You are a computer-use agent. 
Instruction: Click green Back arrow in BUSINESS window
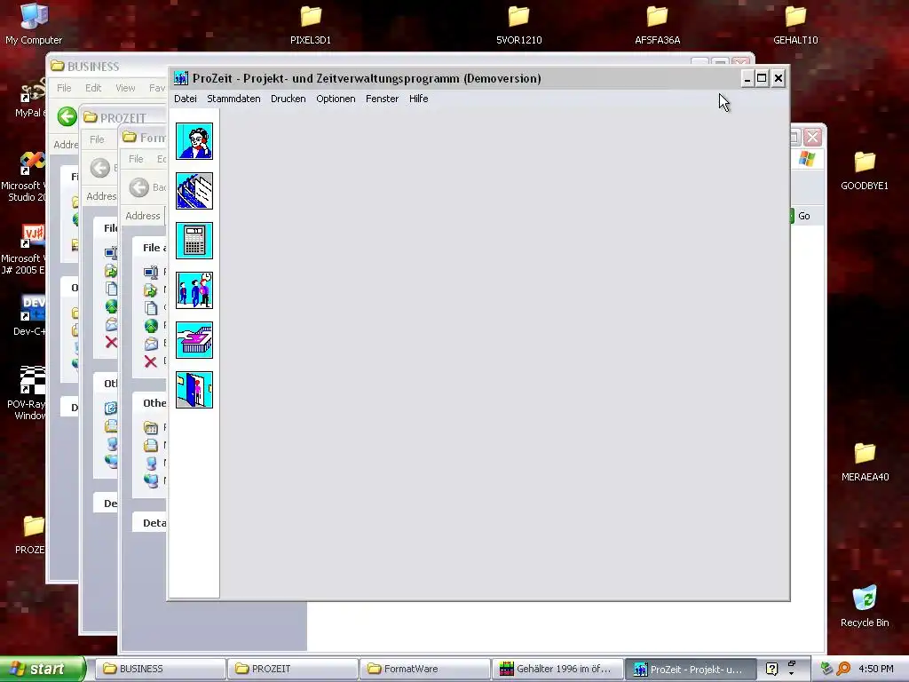coord(67,116)
